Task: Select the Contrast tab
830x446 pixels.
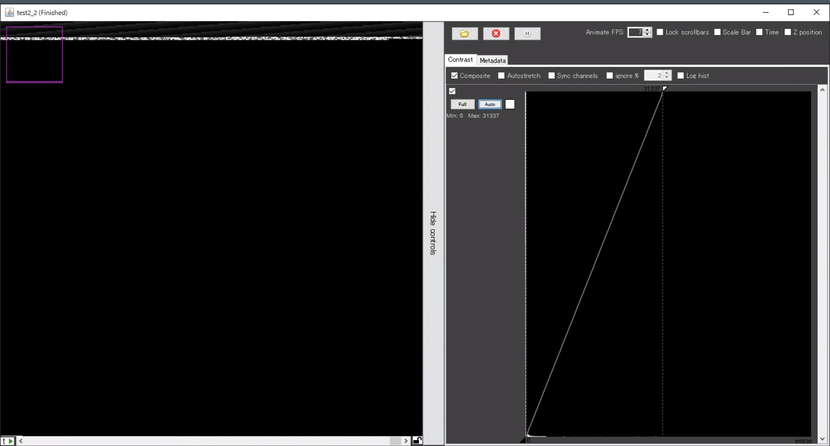Action: coord(460,60)
